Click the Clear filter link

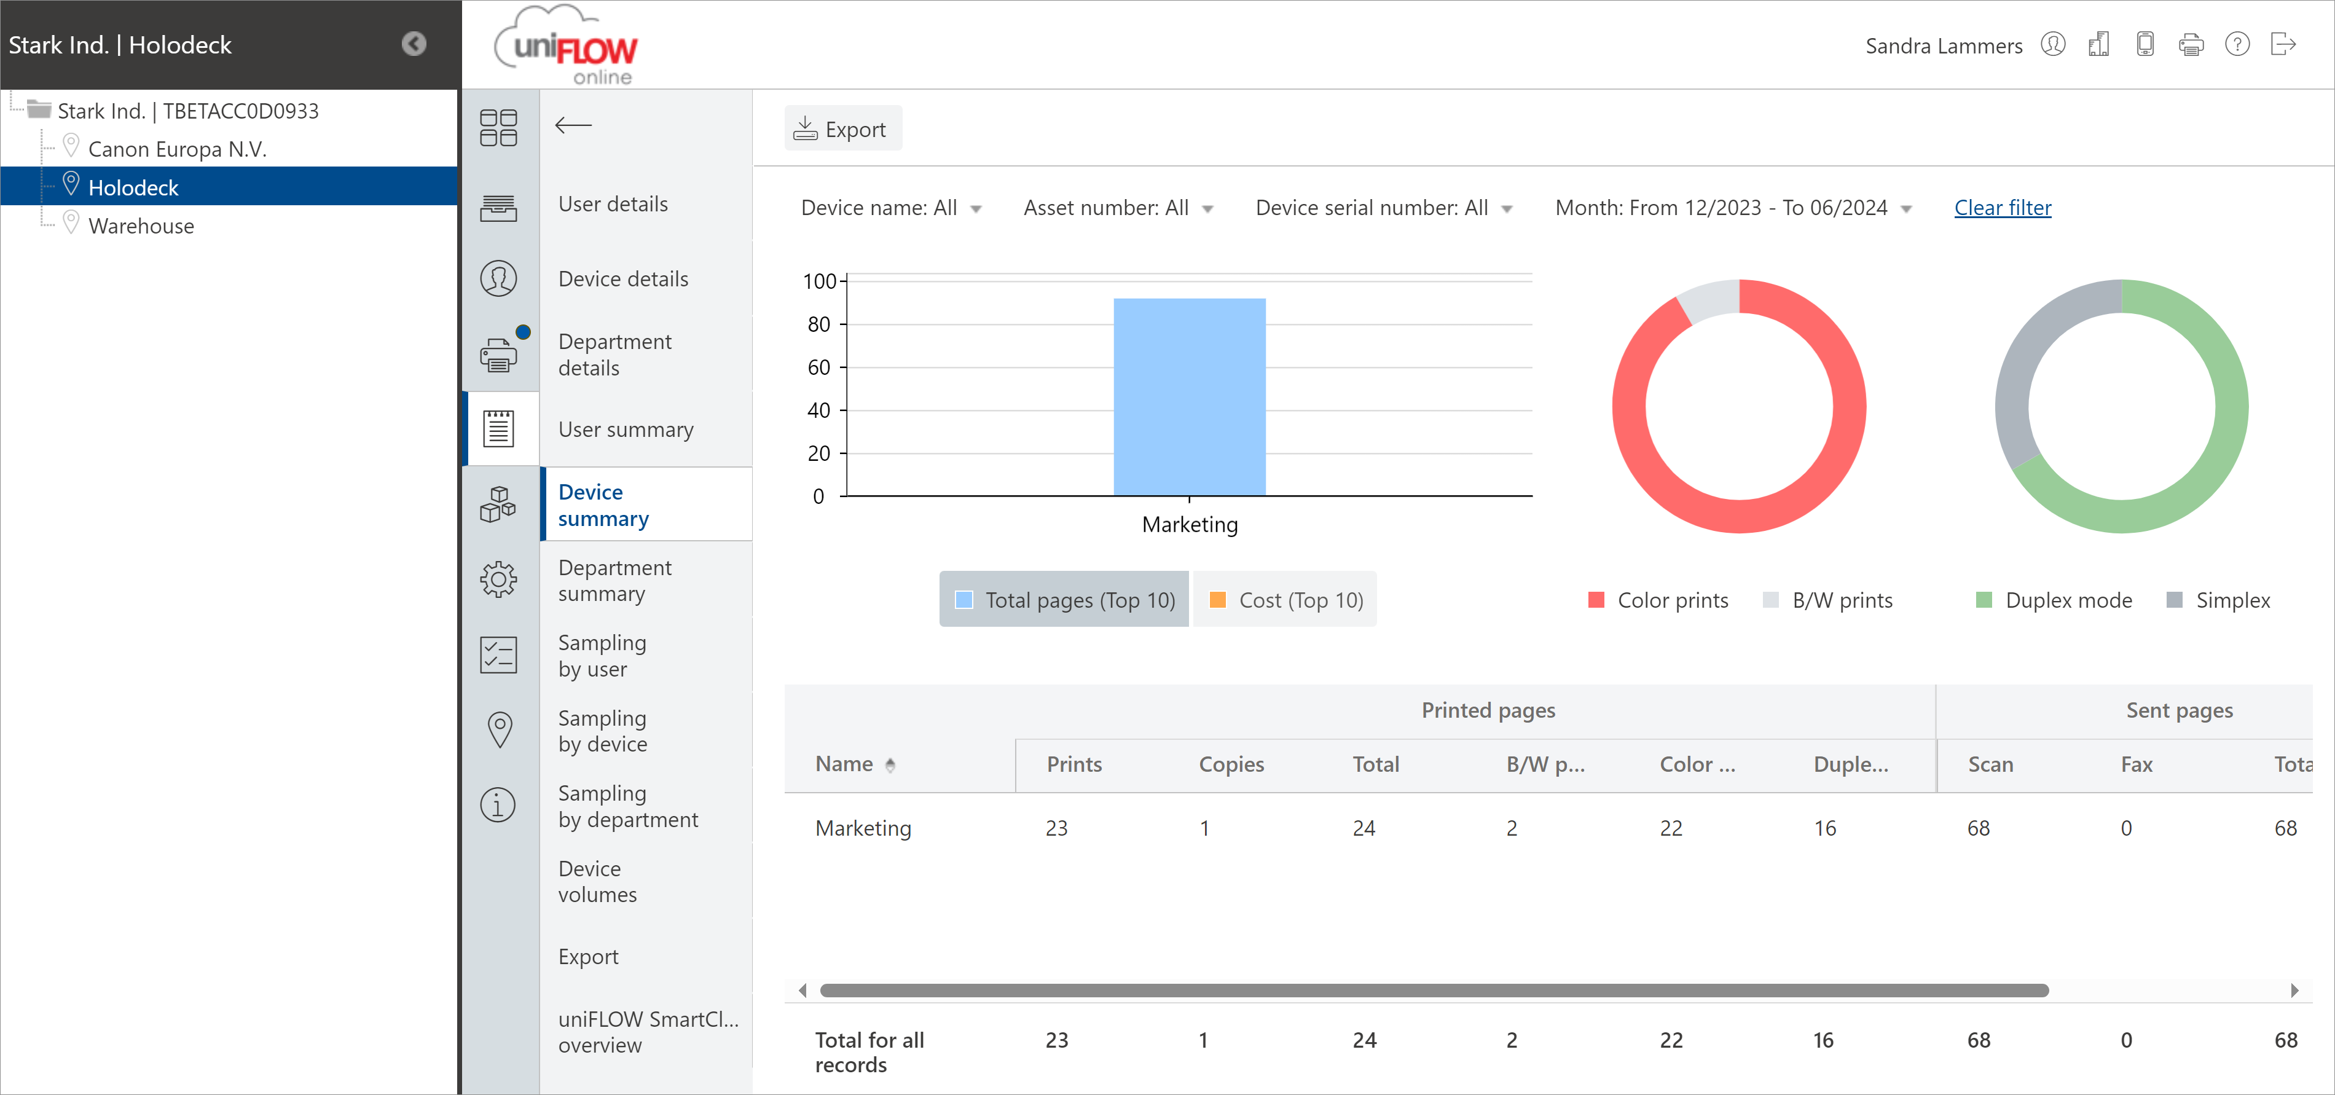tap(2003, 208)
